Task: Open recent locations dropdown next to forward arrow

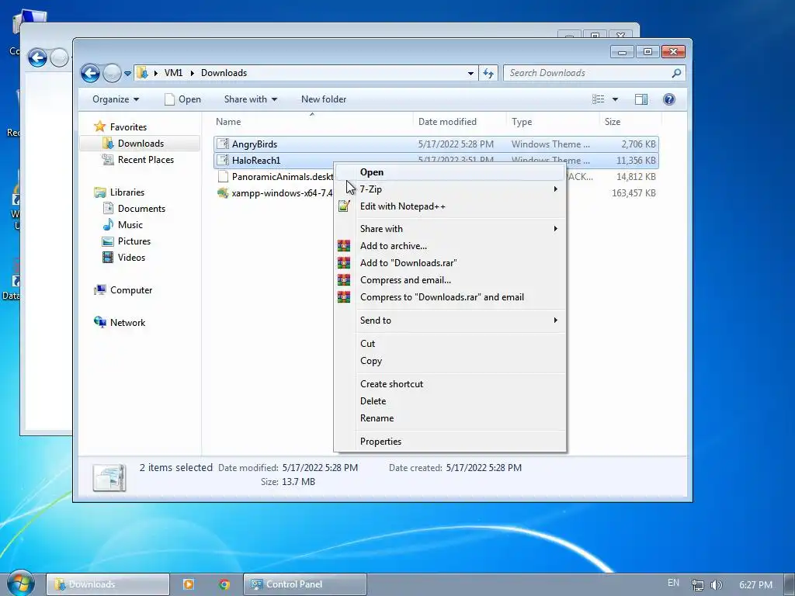Action: pos(128,74)
